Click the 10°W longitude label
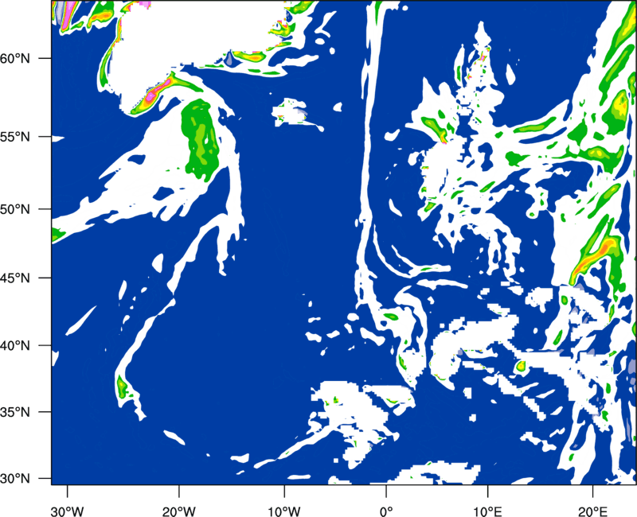The image size is (637, 517). tap(284, 511)
